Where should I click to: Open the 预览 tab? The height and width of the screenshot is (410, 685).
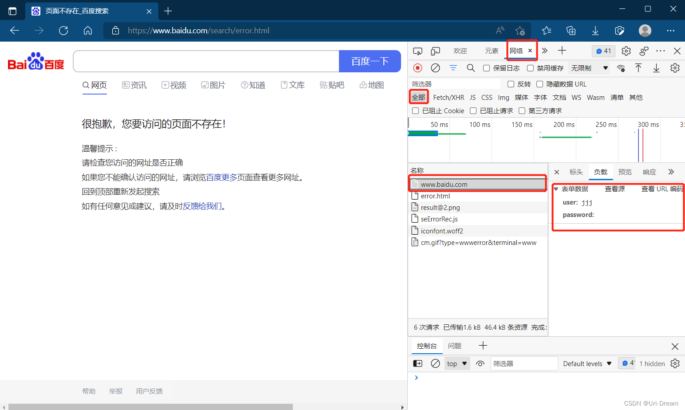click(x=625, y=172)
